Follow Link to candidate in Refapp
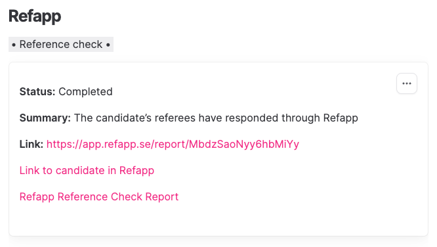Viewport: 437px width, 247px height. pos(87,171)
